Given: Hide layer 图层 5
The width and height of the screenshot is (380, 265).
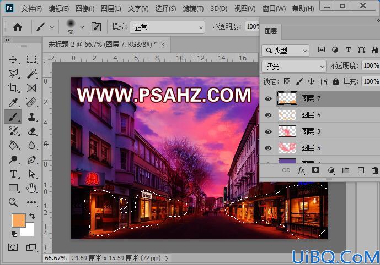Looking at the screenshot, I should (x=268, y=148).
